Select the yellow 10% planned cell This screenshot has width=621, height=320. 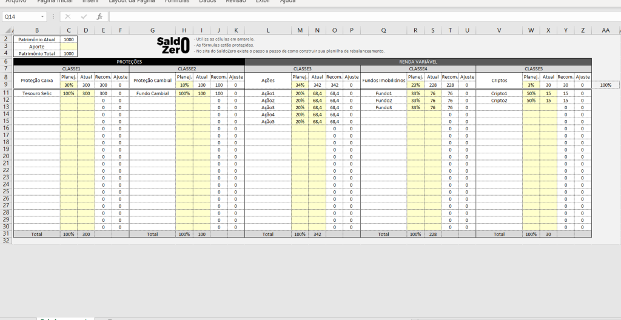pos(184,85)
